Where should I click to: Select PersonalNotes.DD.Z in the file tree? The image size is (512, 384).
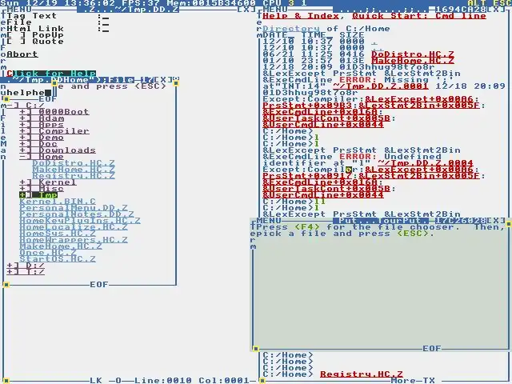pos(77,214)
